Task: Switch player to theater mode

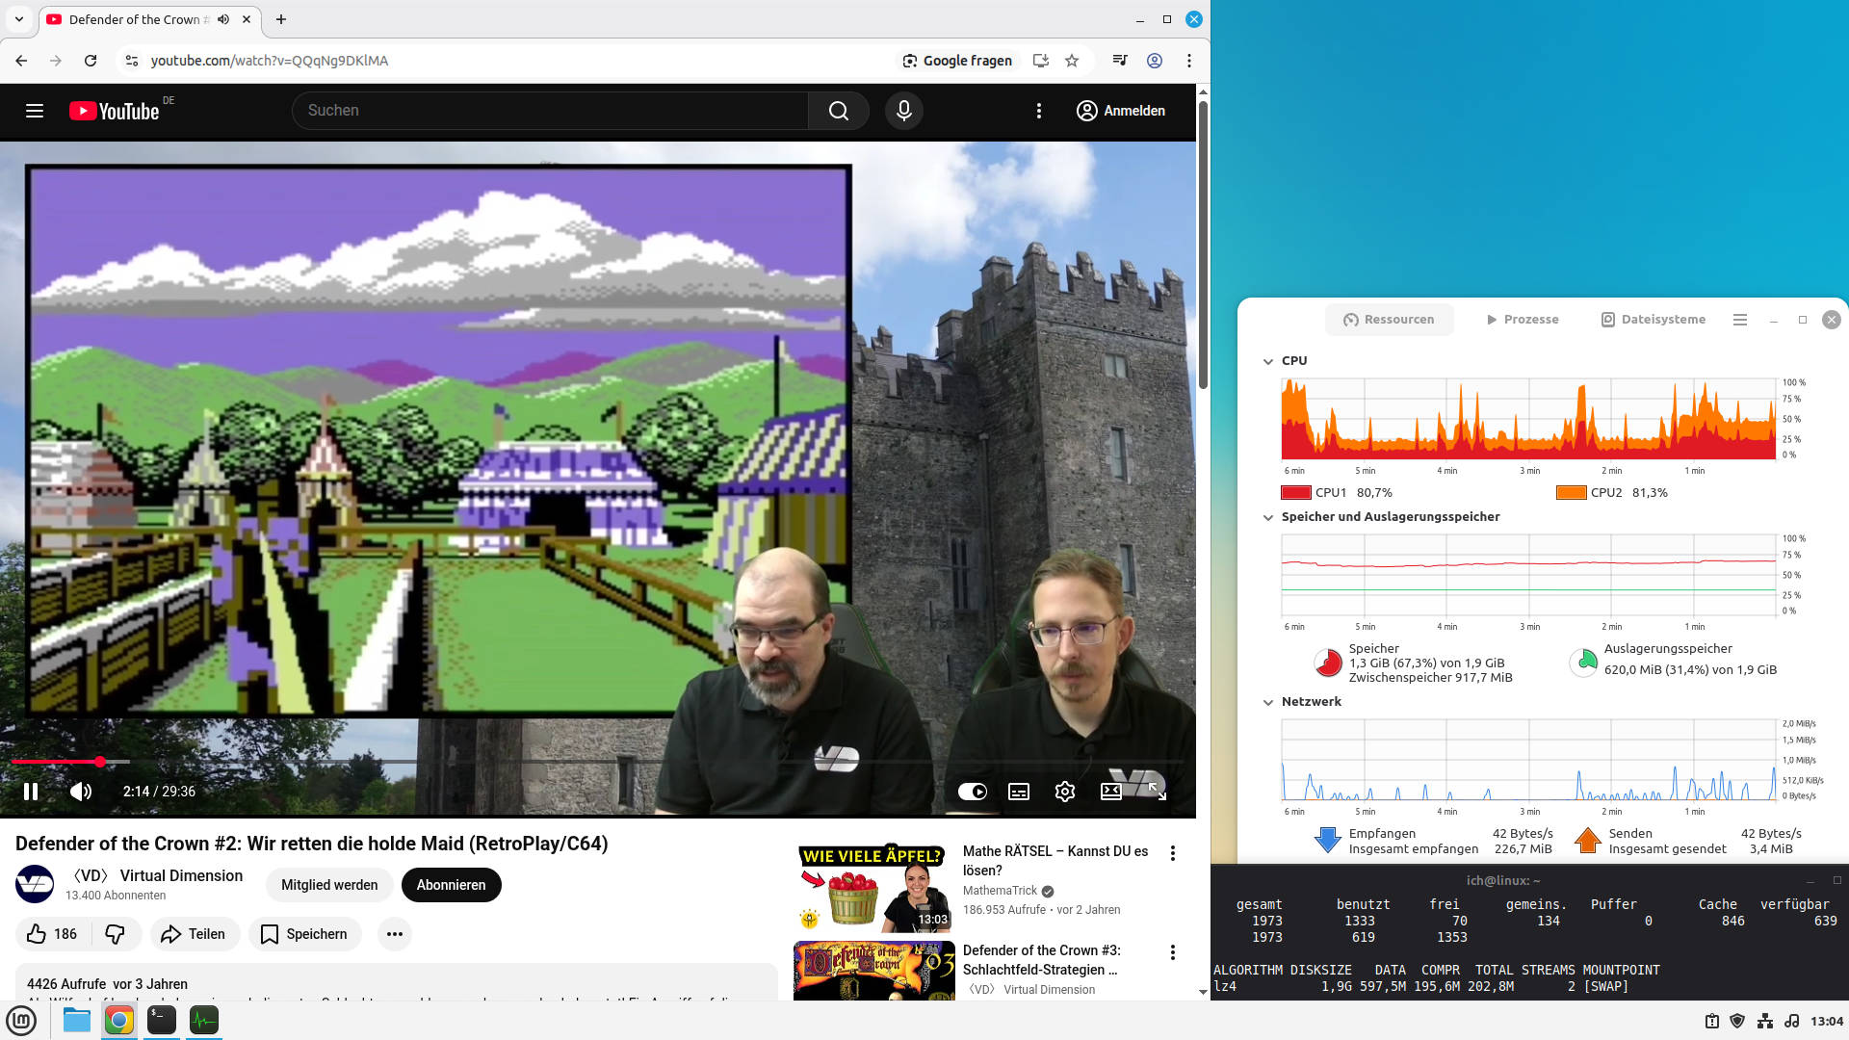Action: 1111,792
